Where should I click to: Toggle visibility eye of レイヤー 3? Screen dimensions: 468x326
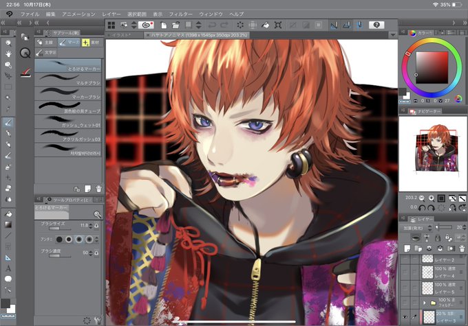(x=405, y=317)
